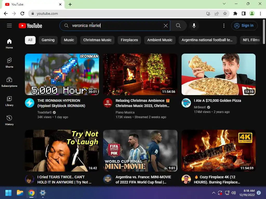The height and width of the screenshot is (199, 266).
Task: Open the Toadstar0 channel name
Action: tap(44, 112)
